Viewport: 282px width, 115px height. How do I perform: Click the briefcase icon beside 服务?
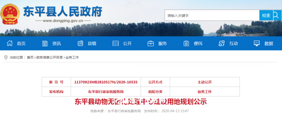pyautogui.click(x=151, y=43)
